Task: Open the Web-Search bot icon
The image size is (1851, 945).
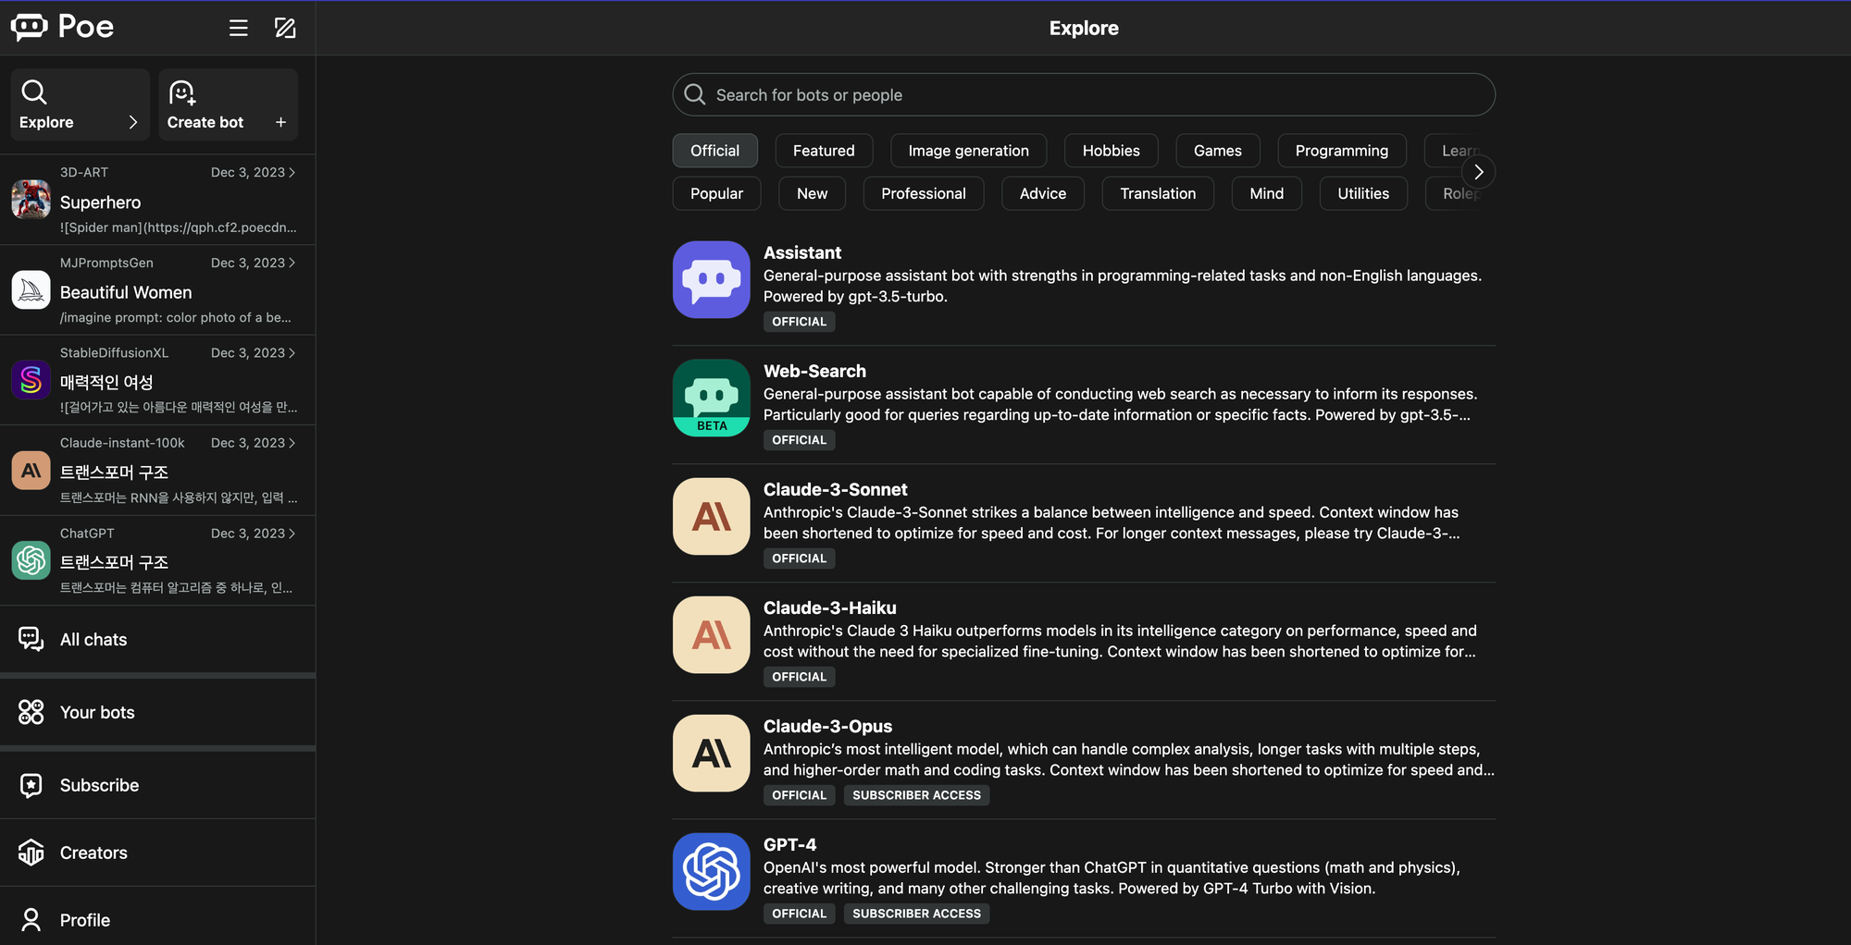Action: 712,398
